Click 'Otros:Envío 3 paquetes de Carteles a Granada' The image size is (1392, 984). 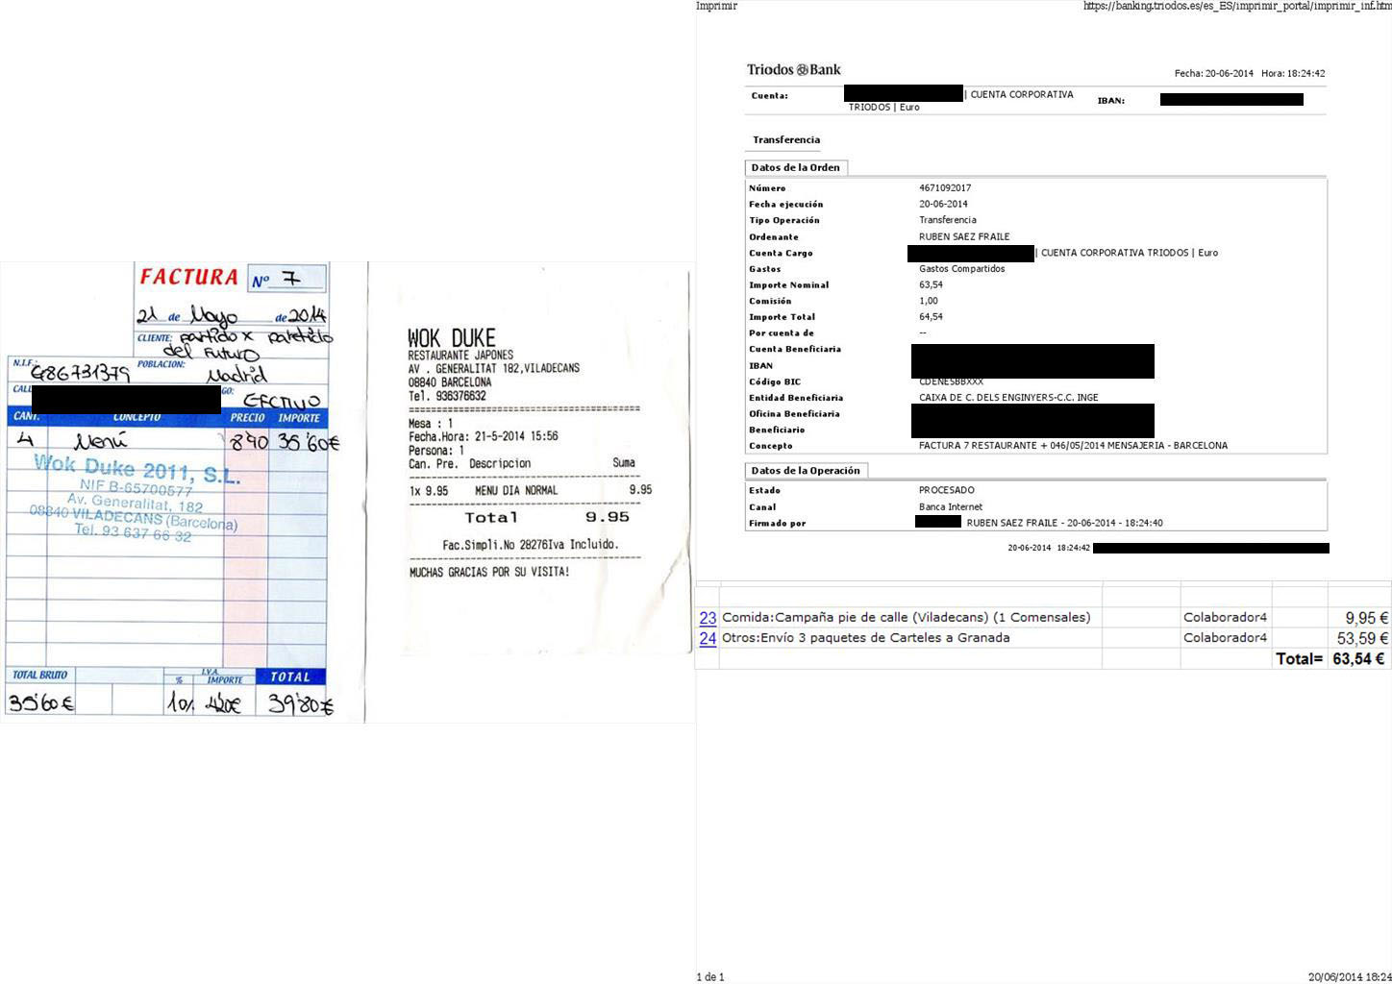click(866, 638)
